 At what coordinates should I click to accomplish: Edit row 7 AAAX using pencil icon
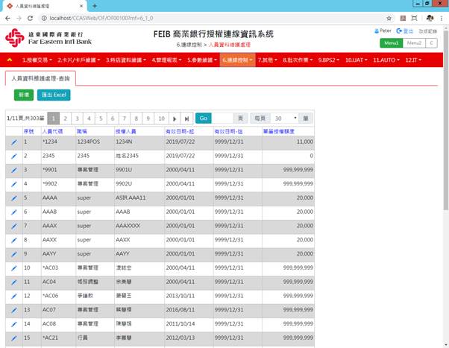coord(13,227)
